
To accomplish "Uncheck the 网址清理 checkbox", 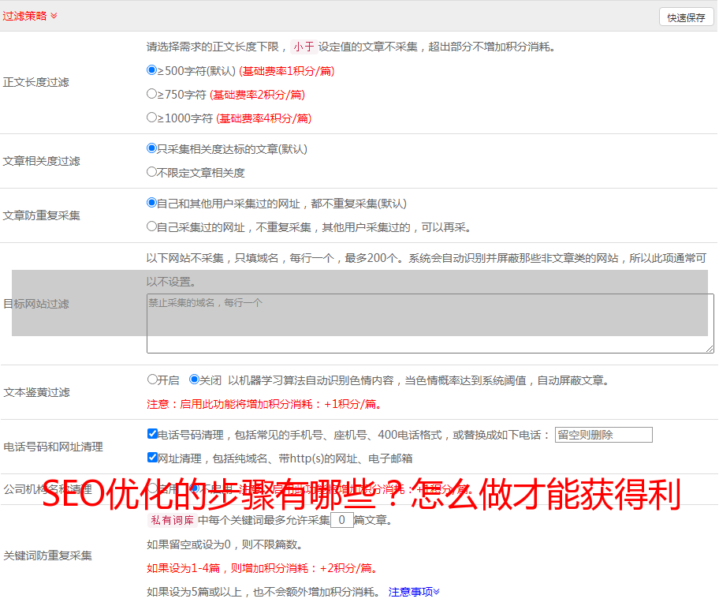I will click(152, 458).
